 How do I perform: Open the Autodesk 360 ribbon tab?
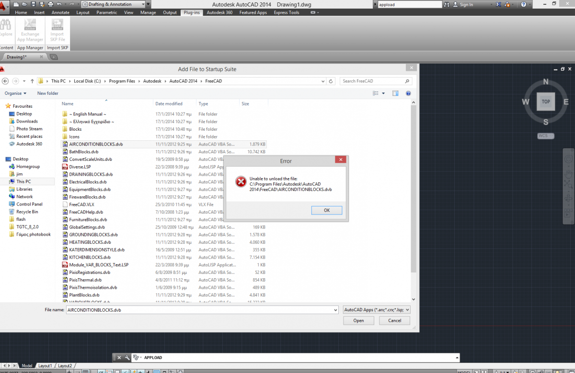click(x=219, y=12)
